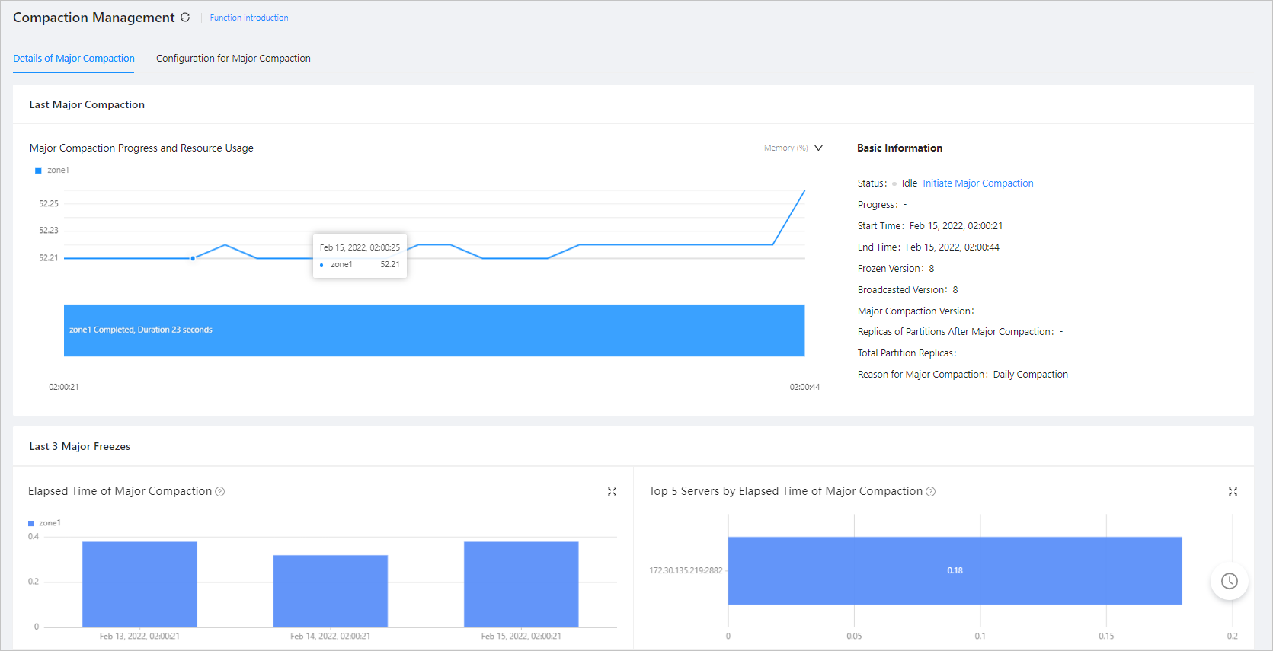Click Initiate Major Compaction link
1273x651 pixels.
click(x=977, y=183)
